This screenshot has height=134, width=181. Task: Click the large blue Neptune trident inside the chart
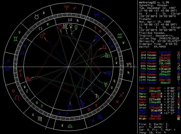click(109, 73)
